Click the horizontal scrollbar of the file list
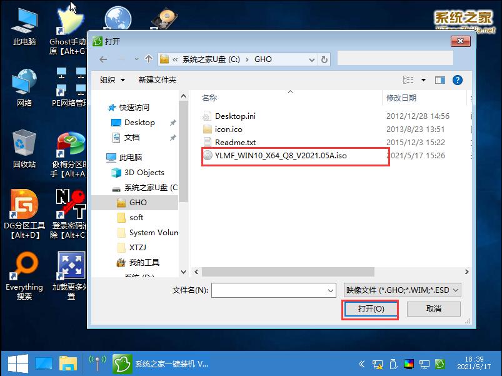This screenshot has height=376, width=502. coord(288,272)
